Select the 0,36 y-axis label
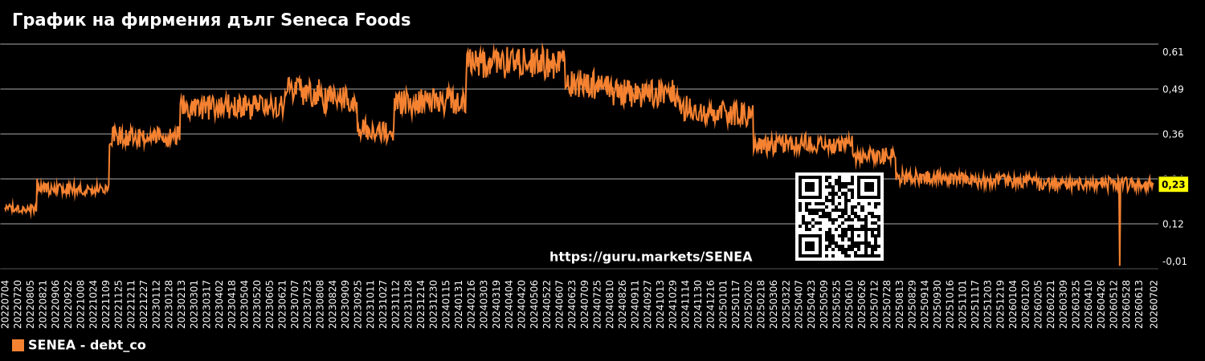 coord(1173,134)
